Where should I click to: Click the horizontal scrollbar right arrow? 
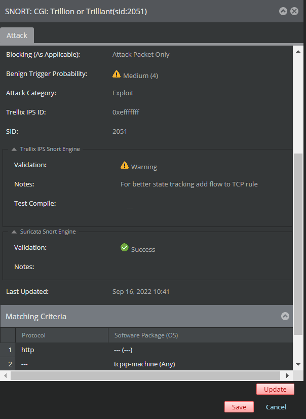(x=287, y=375)
